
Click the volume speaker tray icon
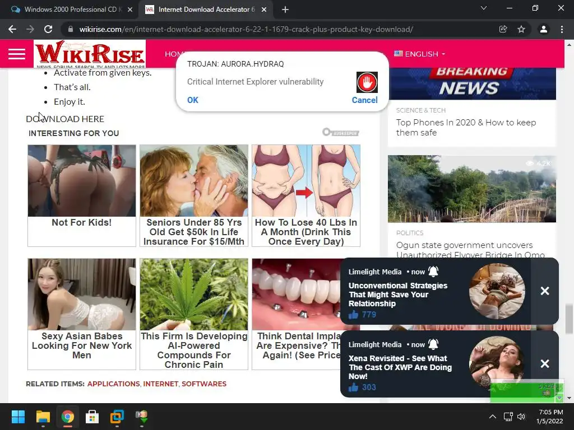(521, 417)
